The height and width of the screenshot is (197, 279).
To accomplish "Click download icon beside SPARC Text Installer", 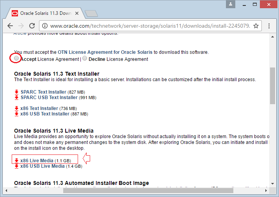I will pos(16,92).
